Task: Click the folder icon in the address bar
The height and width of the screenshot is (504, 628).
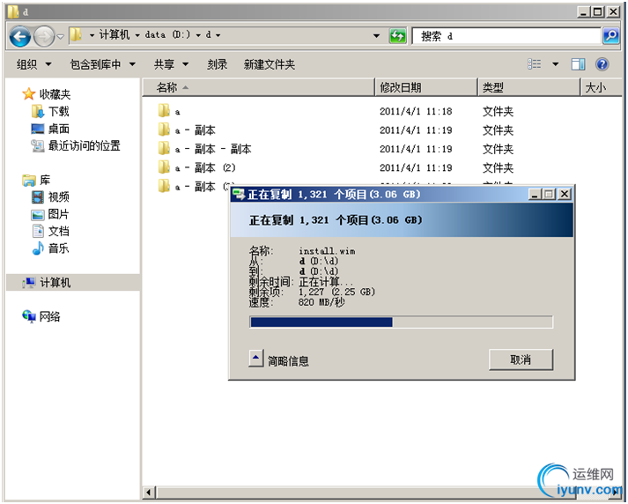Action: [75, 35]
